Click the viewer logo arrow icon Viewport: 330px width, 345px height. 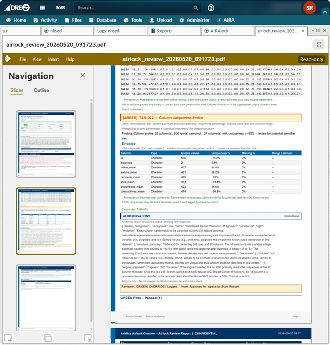[x=8, y=59]
